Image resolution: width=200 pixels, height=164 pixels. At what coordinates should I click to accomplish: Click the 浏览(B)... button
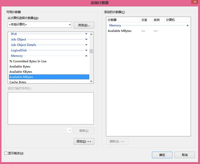(x=84, y=25)
